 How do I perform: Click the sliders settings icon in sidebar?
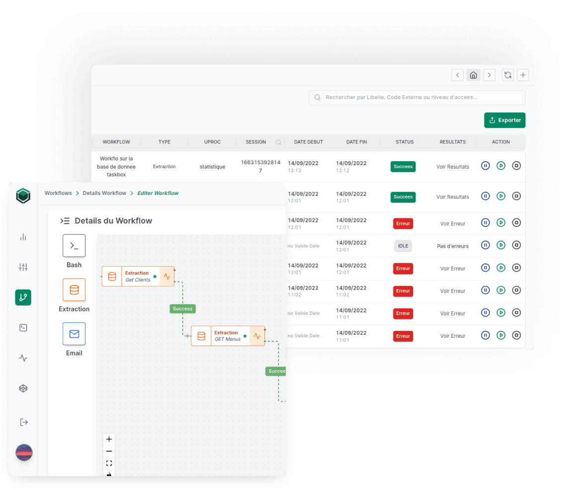pyautogui.click(x=23, y=267)
